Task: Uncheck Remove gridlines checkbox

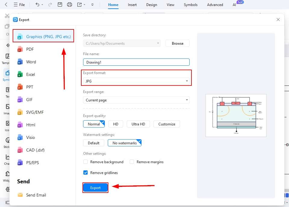Action: tap(85, 173)
